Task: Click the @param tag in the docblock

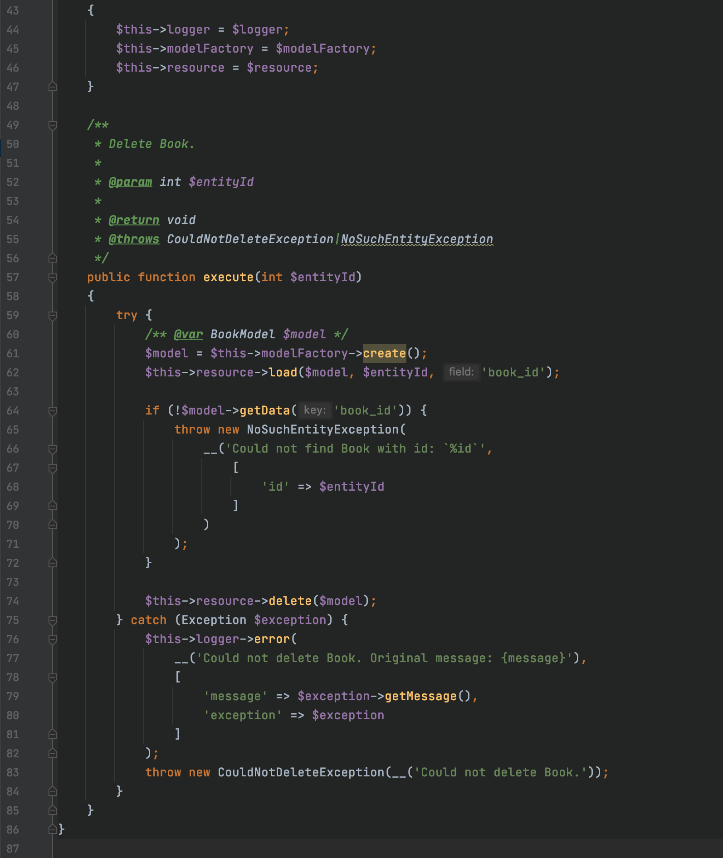Action: (x=131, y=182)
